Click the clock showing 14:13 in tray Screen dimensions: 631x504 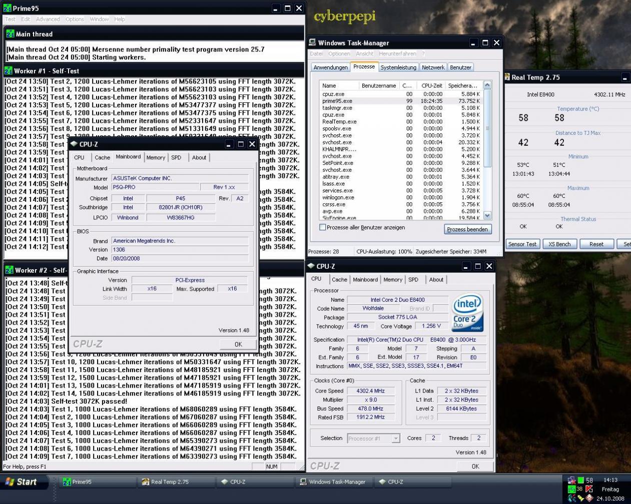point(610,480)
